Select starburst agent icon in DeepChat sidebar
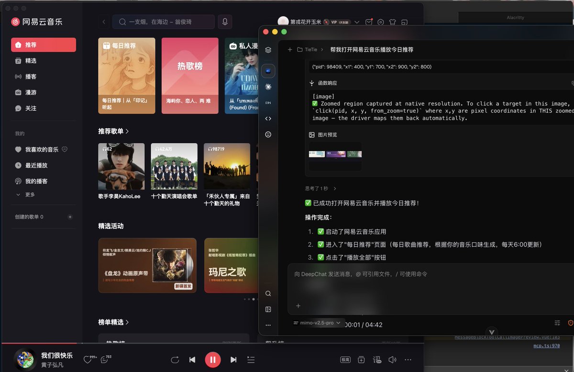574x372 pixels. [x=268, y=87]
